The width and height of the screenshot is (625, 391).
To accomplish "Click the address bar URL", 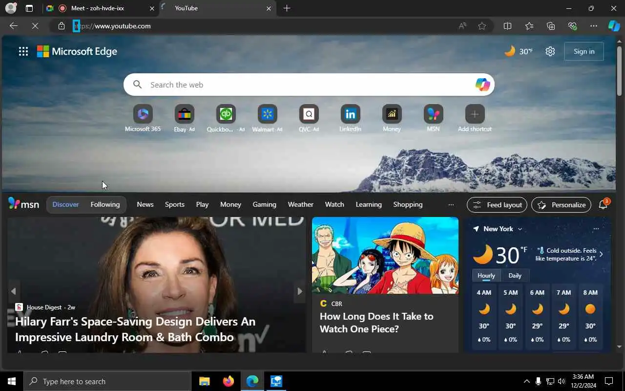I will pos(112,26).
